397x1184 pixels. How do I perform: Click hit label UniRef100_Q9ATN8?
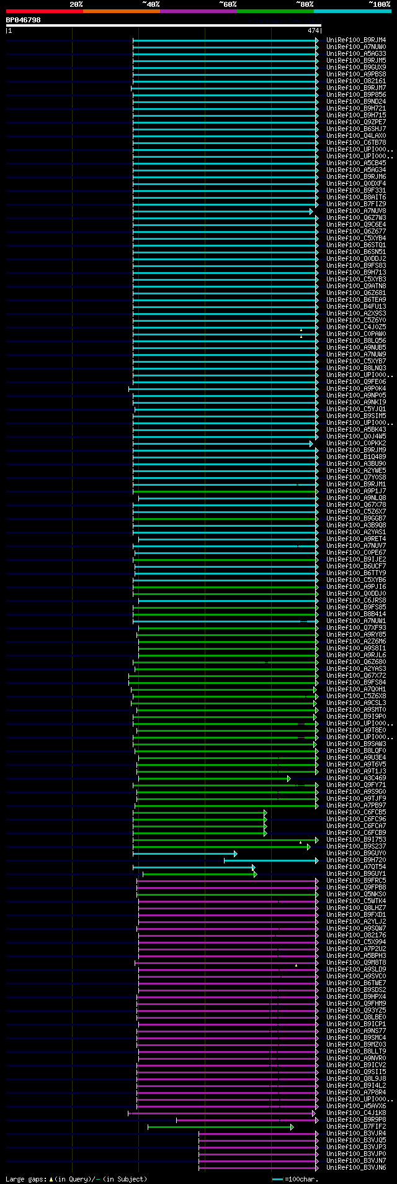[x=356, y=286]
